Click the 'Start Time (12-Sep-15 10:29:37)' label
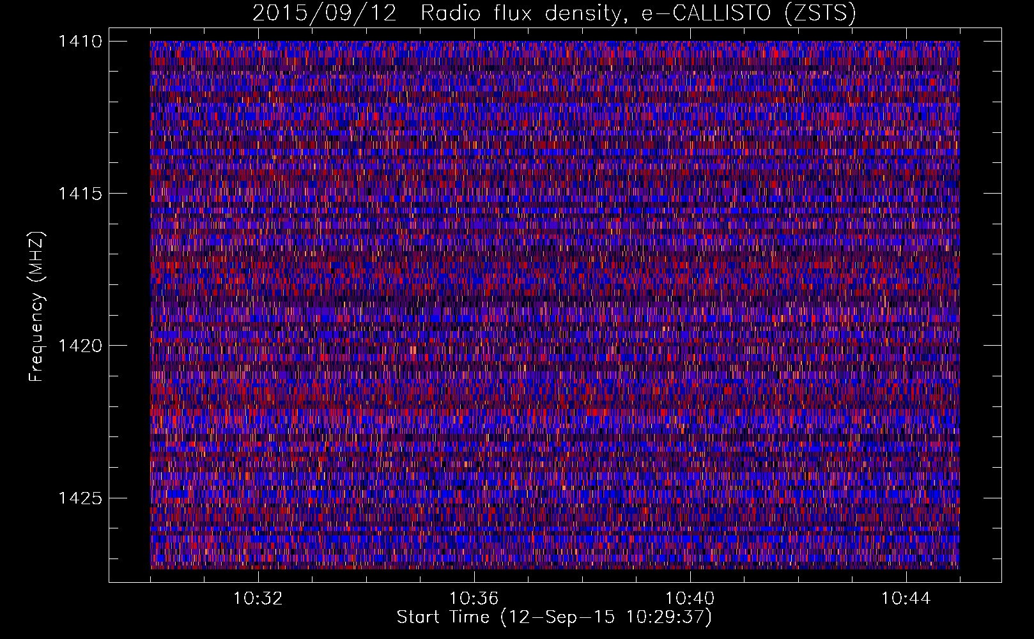The width and height of the screenshot is (1034, 639). (554, 617)
